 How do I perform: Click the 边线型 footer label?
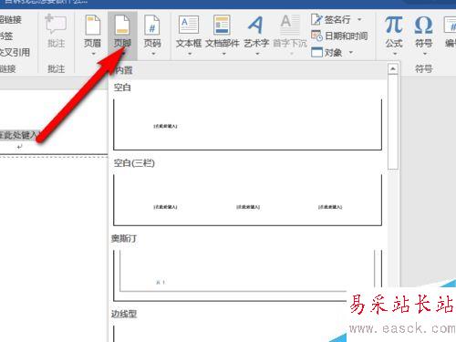pyautogui.click(x=124, y=314)
